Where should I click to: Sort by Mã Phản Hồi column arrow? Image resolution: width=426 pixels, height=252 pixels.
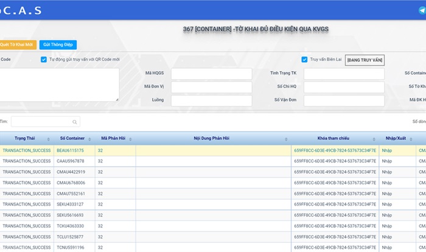point(129,139)
